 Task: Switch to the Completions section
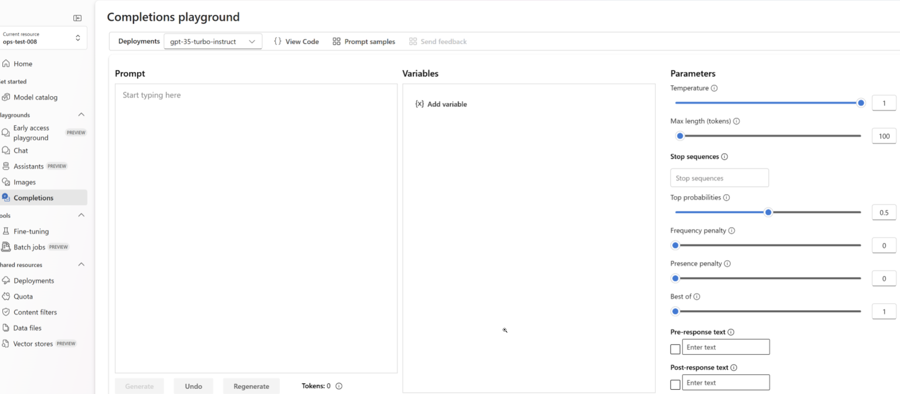coord(33,198)
